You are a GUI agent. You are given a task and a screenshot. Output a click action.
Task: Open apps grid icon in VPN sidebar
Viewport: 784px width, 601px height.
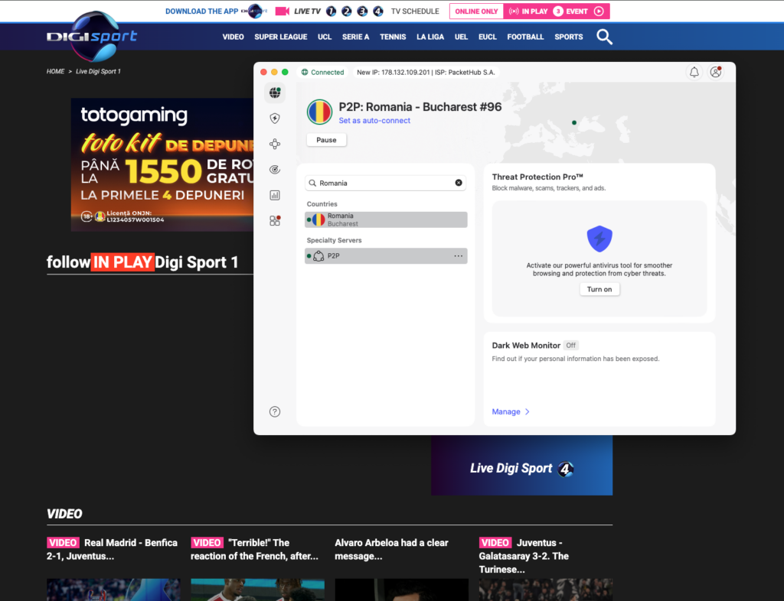coord(275,221)
